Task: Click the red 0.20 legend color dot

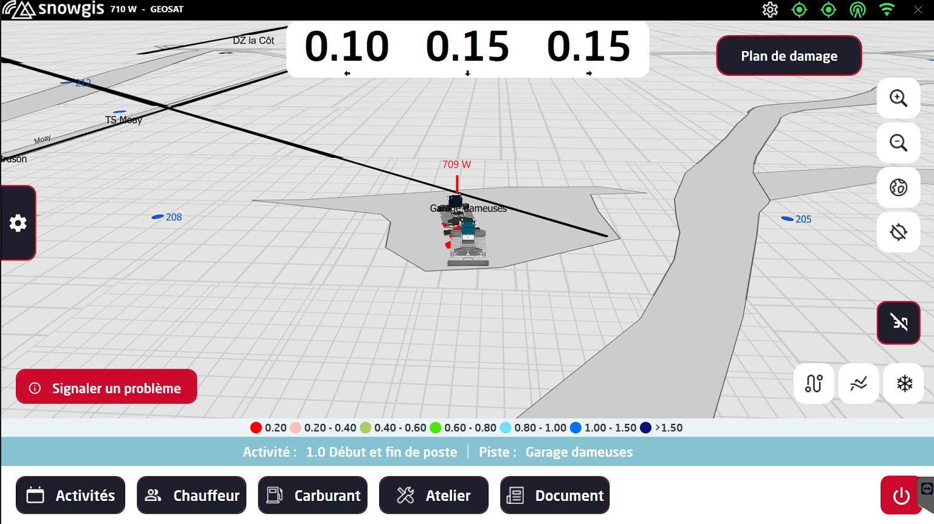Action: point(256,428)
